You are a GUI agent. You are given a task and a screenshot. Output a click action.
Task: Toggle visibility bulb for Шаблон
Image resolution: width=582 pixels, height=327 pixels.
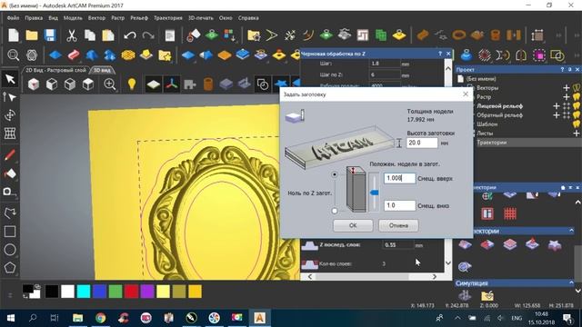point(577,124)
